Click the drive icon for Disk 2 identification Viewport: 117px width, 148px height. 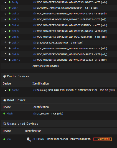pos(34,14)
